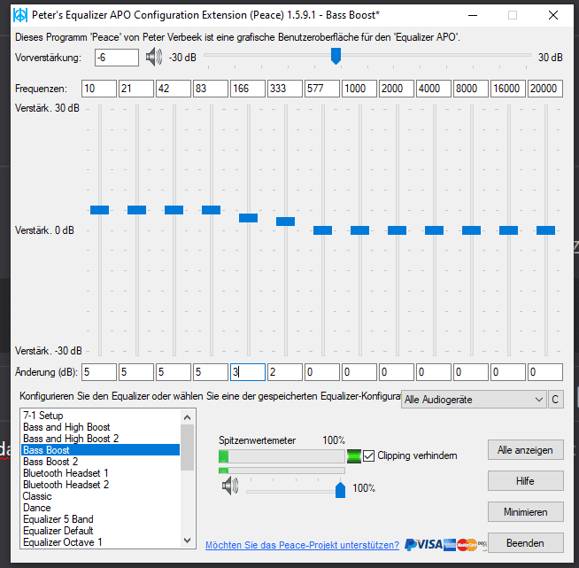Image resolution: width=579 pixels, height=568 pixels.
Task: Click the frequency field showing 4000
Action: [x=434, y=89]
